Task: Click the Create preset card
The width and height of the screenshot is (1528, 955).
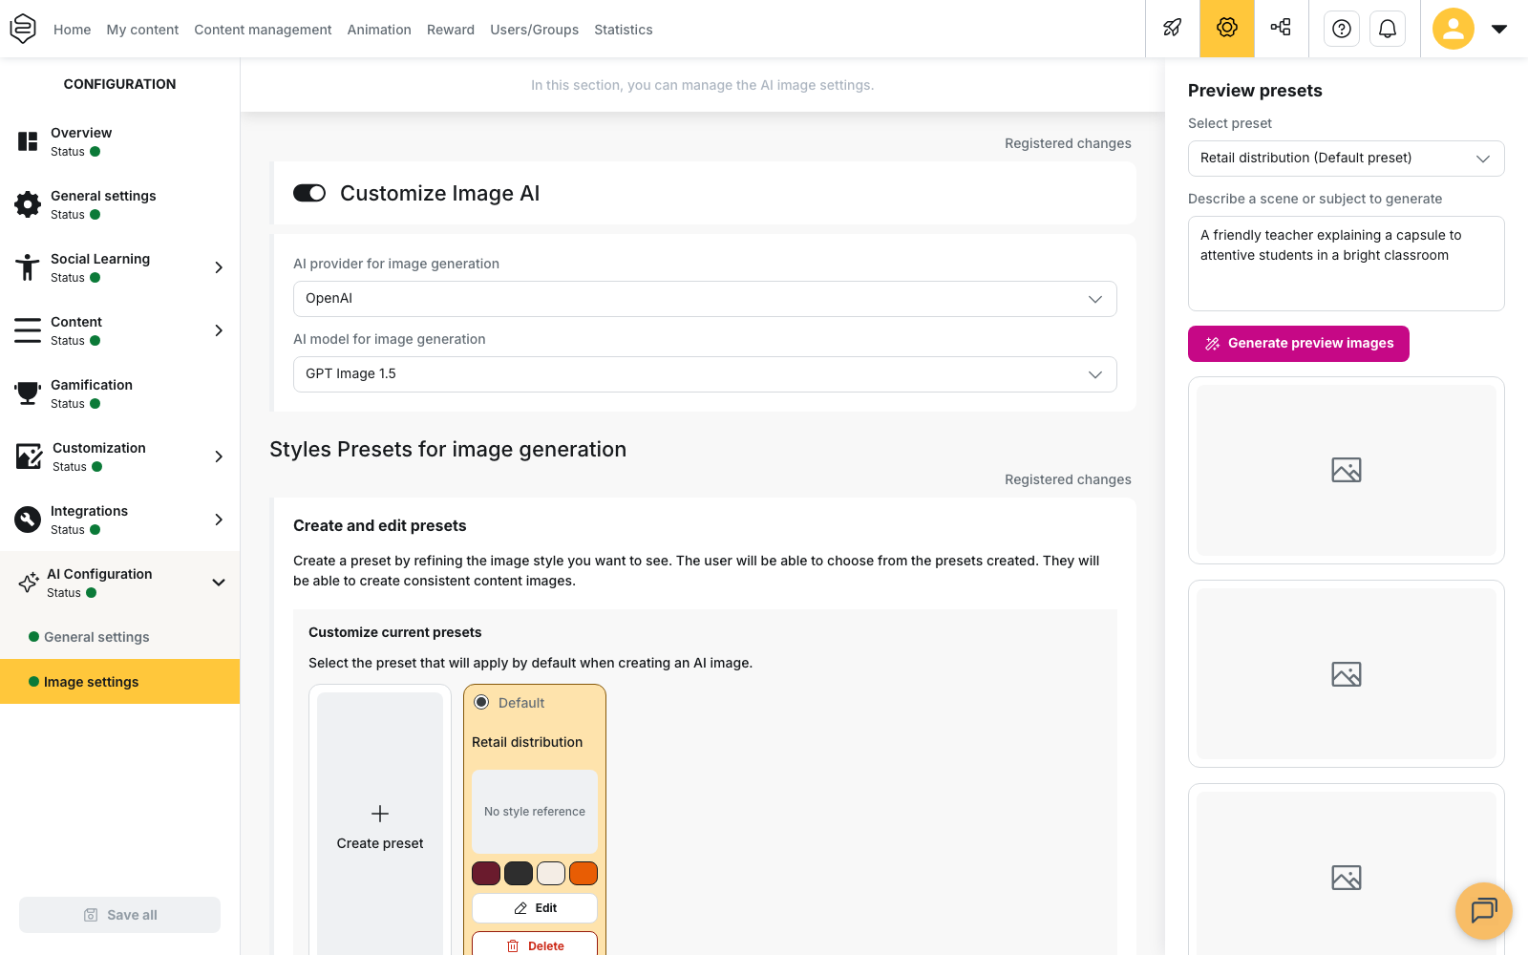Action: click(380, 821)
